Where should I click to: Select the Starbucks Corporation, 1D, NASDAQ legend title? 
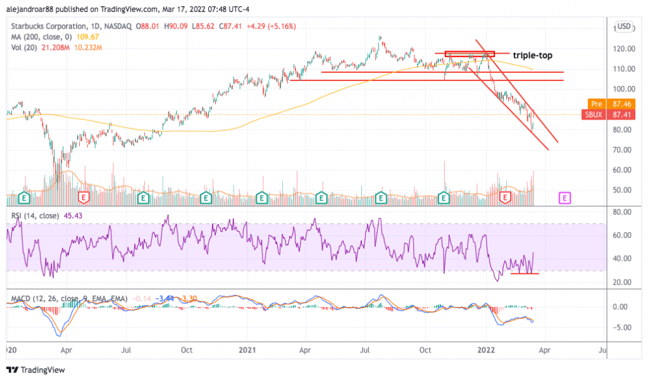(71, 26)
